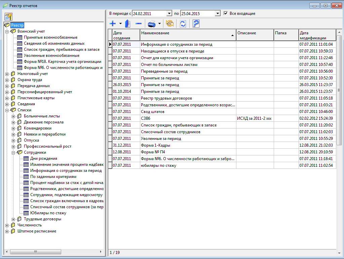The image size is (344, 259).
Task: Click the blue plus add report icon
Action: (113, 24)
